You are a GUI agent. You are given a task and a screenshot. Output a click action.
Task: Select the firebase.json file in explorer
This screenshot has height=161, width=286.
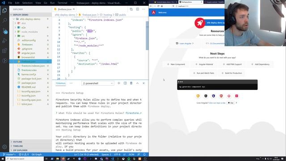pyautogui.click(x=30, y=62)
